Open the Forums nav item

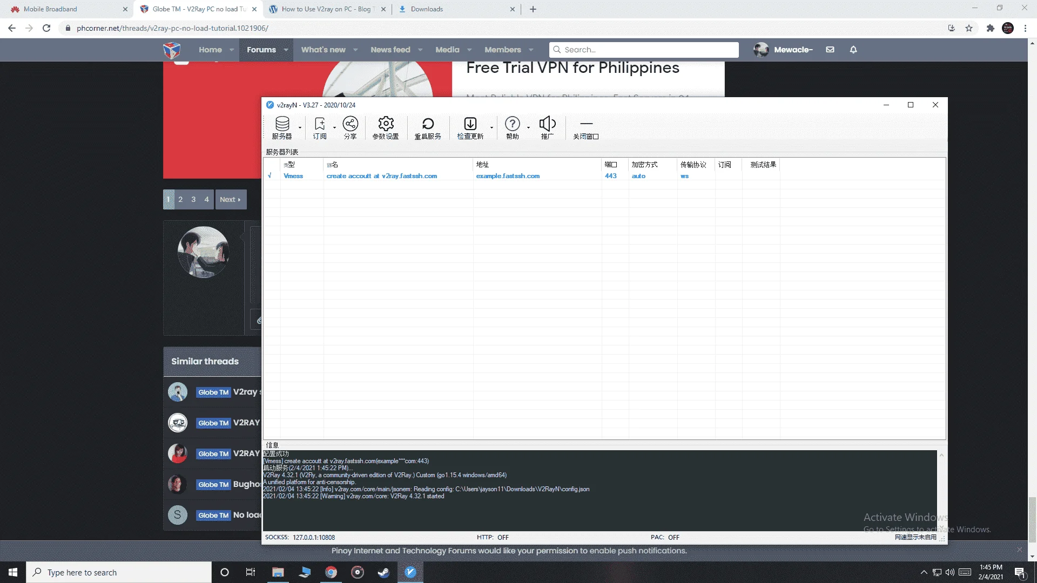pyautogui.click(x=261, y=50)
